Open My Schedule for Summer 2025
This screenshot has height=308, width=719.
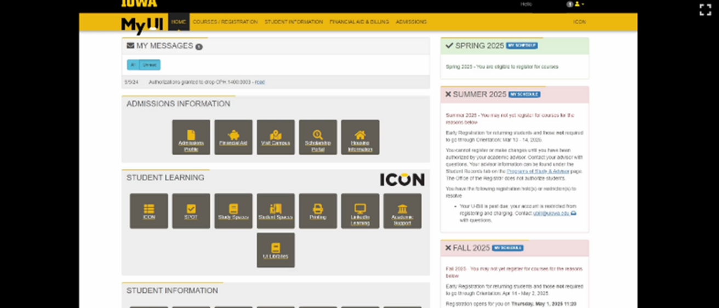(x=524, y=94)
